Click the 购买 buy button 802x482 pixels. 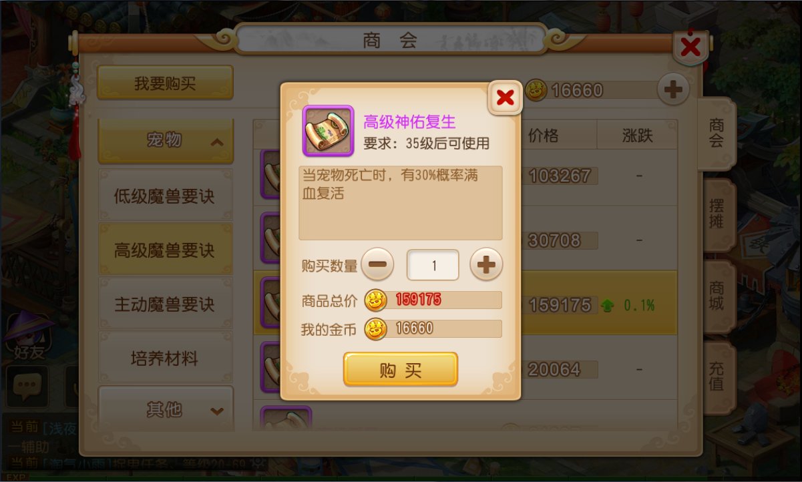tap(401, 369)
